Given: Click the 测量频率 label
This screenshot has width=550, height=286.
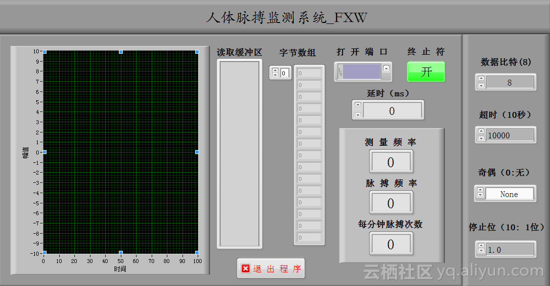Looking at the screenshot, I should pos(390,142).
